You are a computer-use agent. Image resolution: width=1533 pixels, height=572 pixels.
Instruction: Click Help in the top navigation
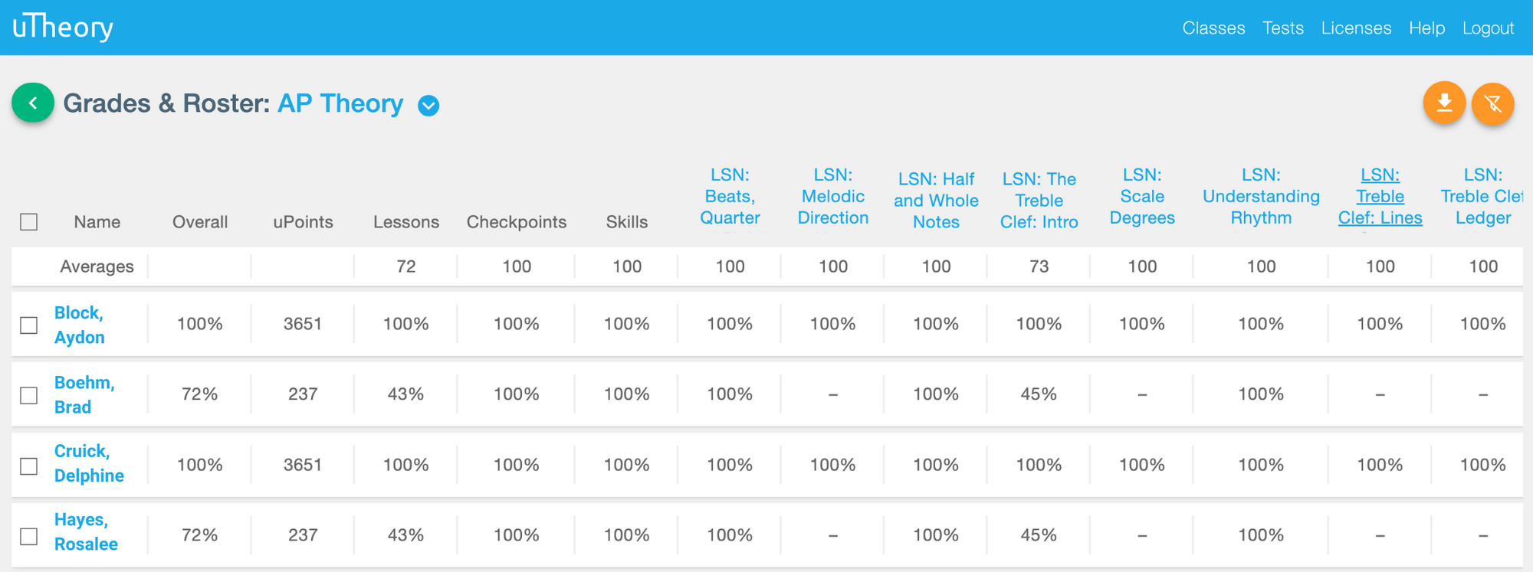[x=1426, y=28]
